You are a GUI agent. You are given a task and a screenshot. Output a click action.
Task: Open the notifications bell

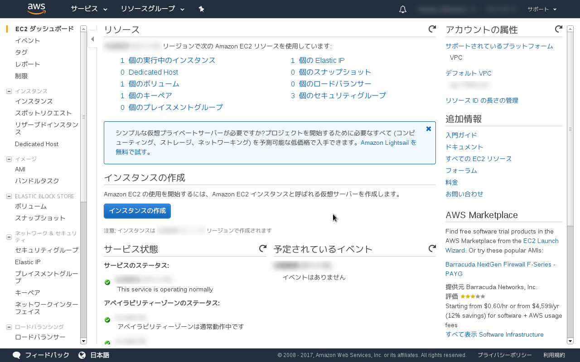coord(403,9)
